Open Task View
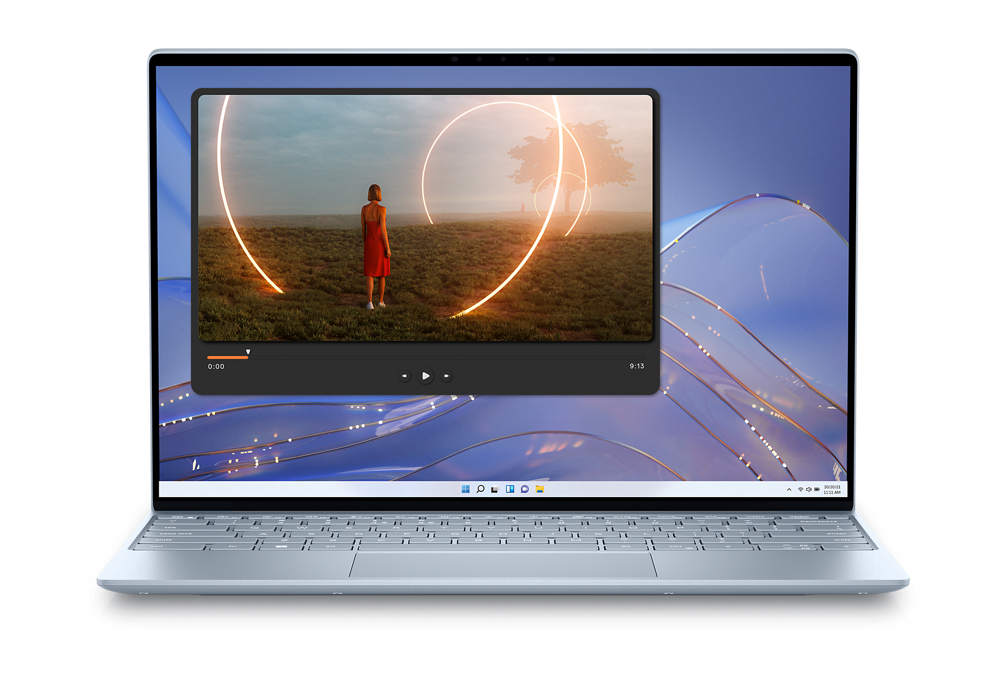The image size is (1006, 684). click(495, 489)
